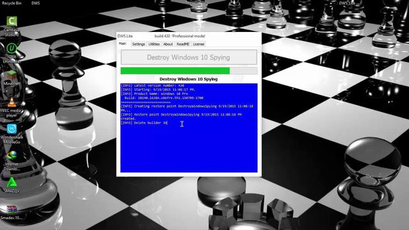Click the 'Product name: Windows 10 Pro' log line
Image resolution: width=409 pixels, height=230 pixels.
tap(155, 94)
